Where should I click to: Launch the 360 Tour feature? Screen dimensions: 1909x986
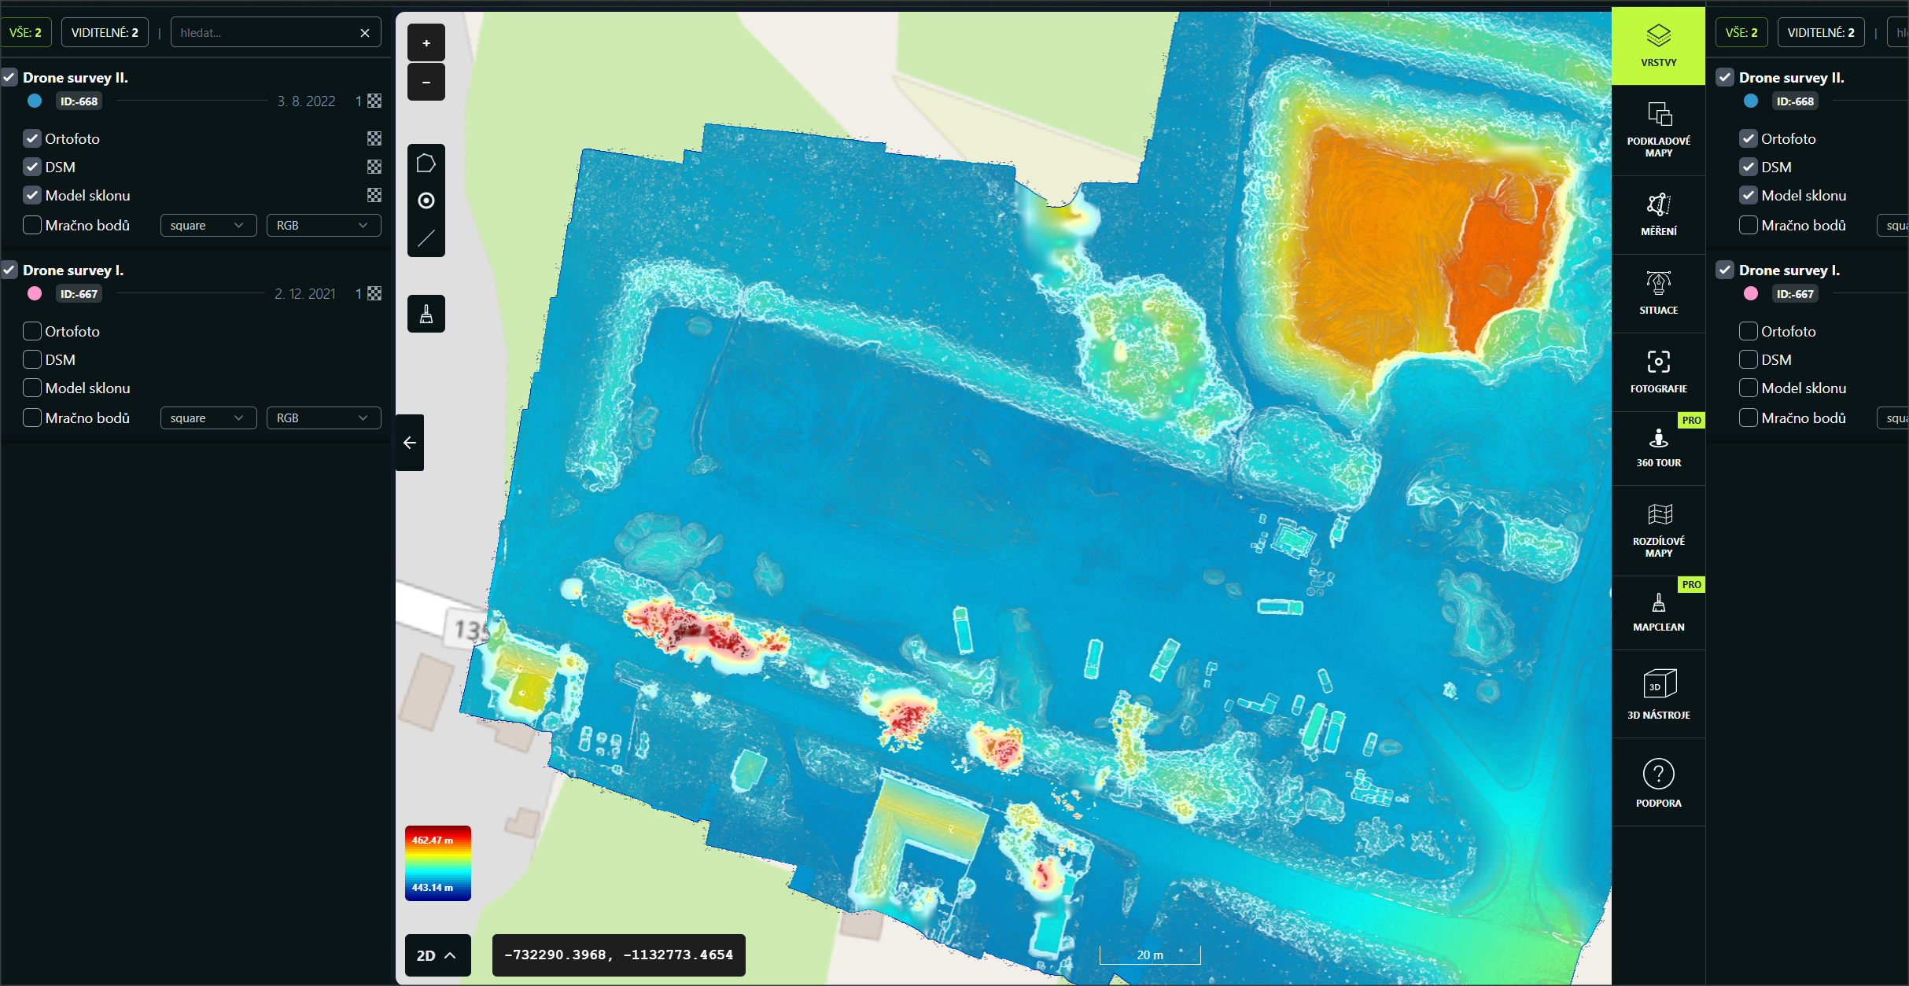tap(1658, 448)
